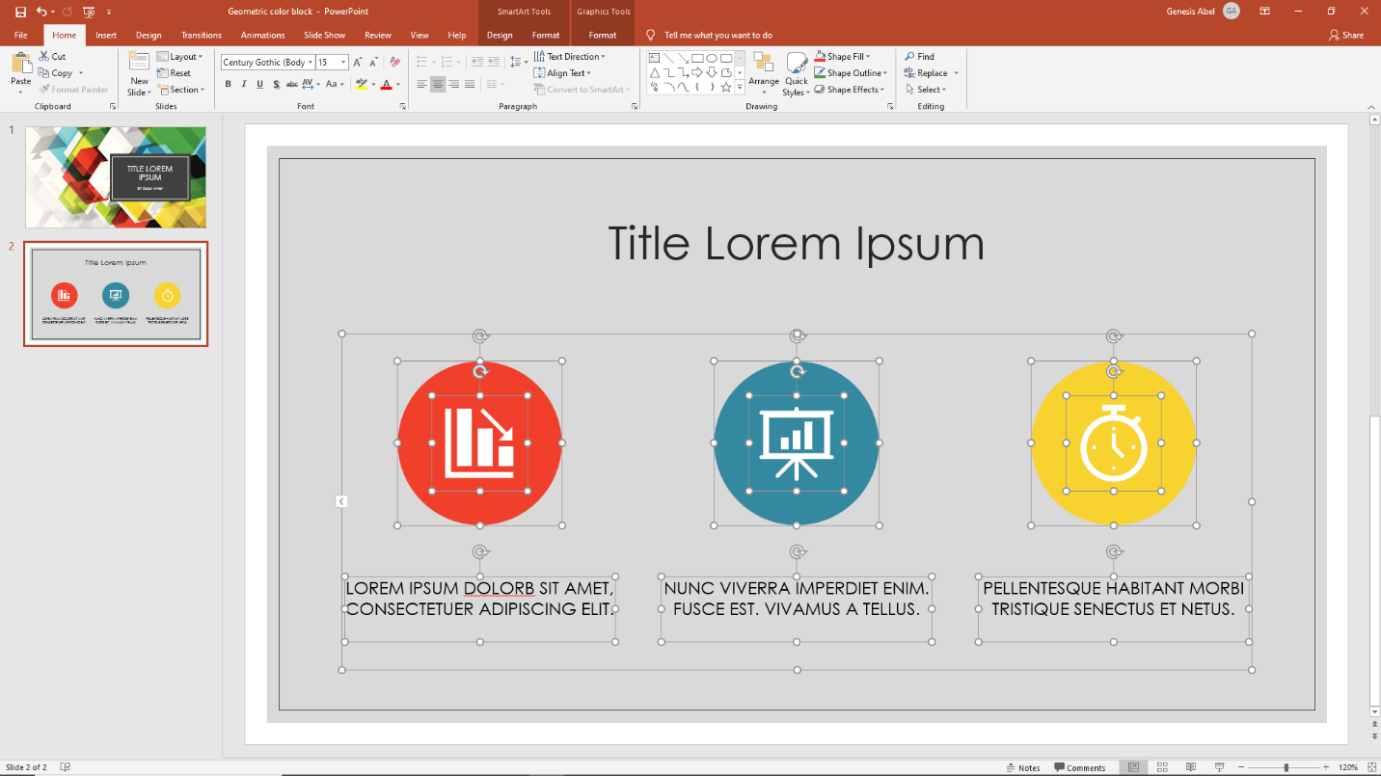This screenshot has height=776, width=1381.
Task: Open the Text Highlight Color yellow swatch
Action: click(361, 84)
